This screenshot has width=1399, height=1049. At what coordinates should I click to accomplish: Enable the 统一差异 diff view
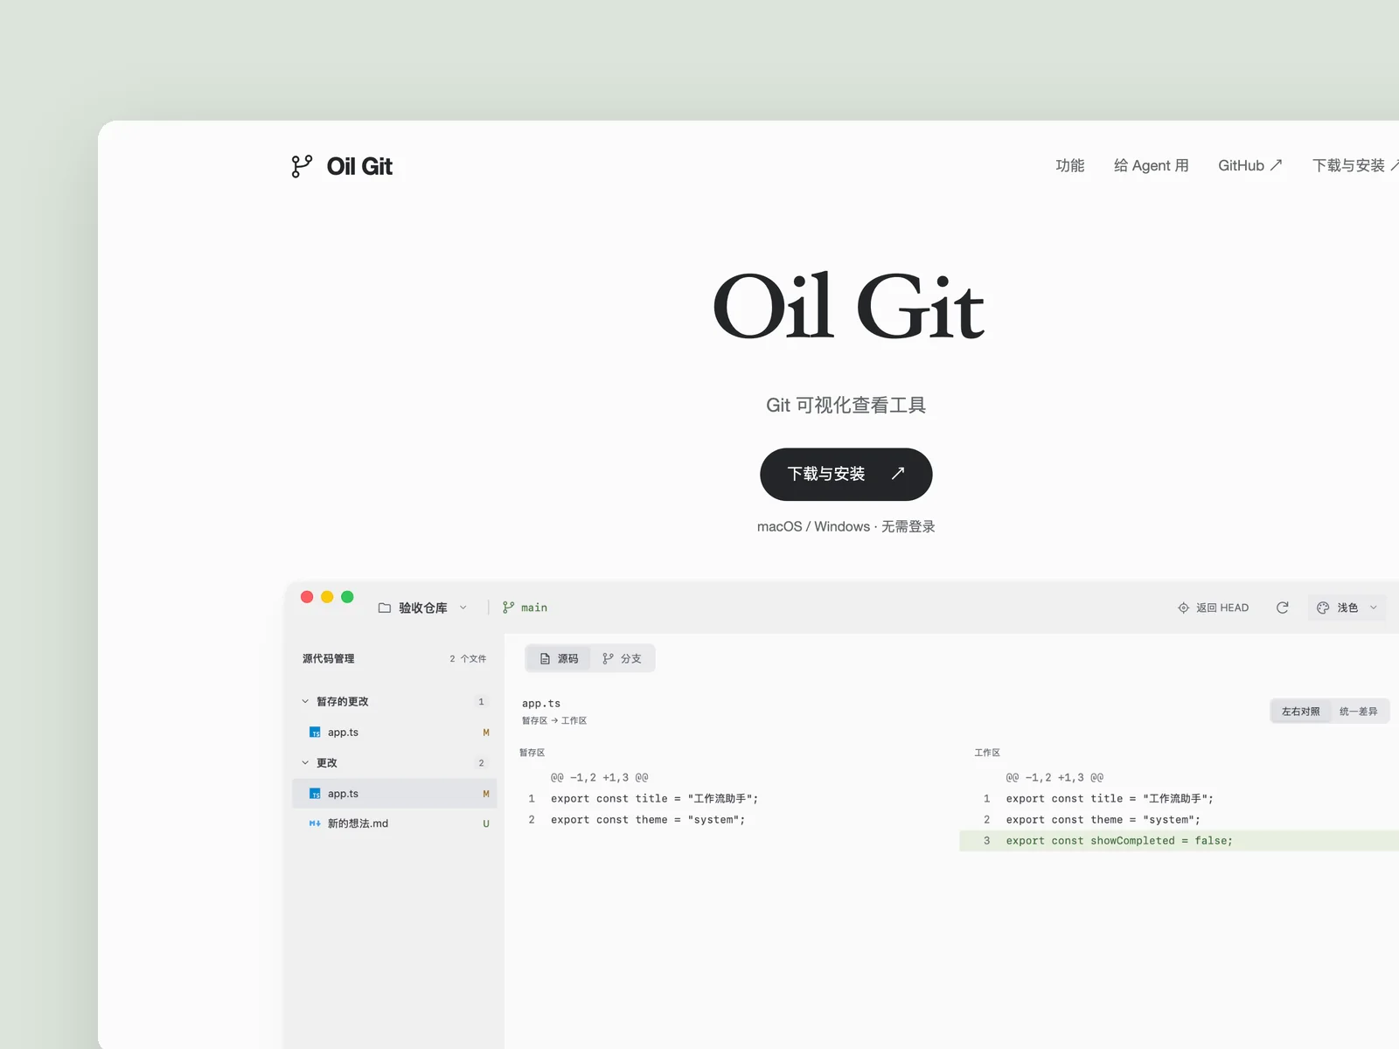coord(1358,712)
